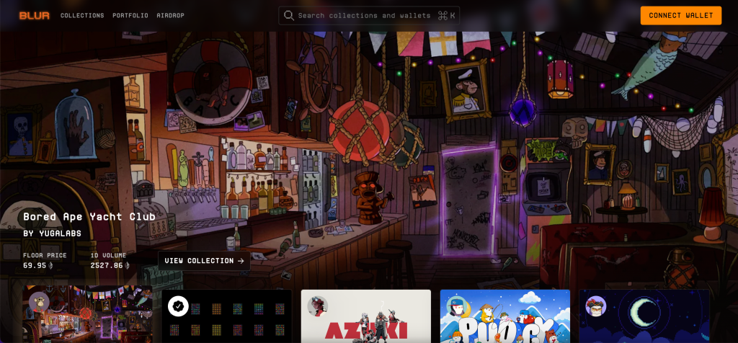
Task: Go to Portfolio page
Action: (130, 16)
